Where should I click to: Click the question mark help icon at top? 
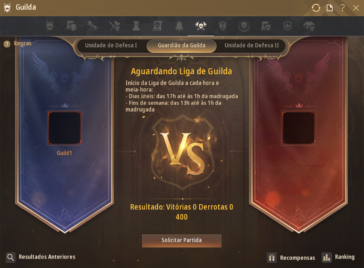click(342, 8)
